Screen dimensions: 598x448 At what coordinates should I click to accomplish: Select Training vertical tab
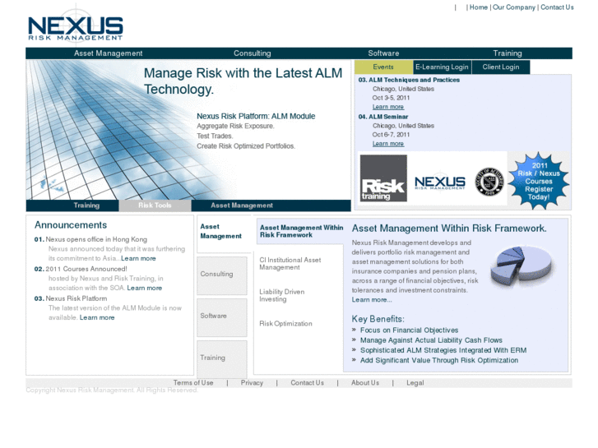point(222,358)
